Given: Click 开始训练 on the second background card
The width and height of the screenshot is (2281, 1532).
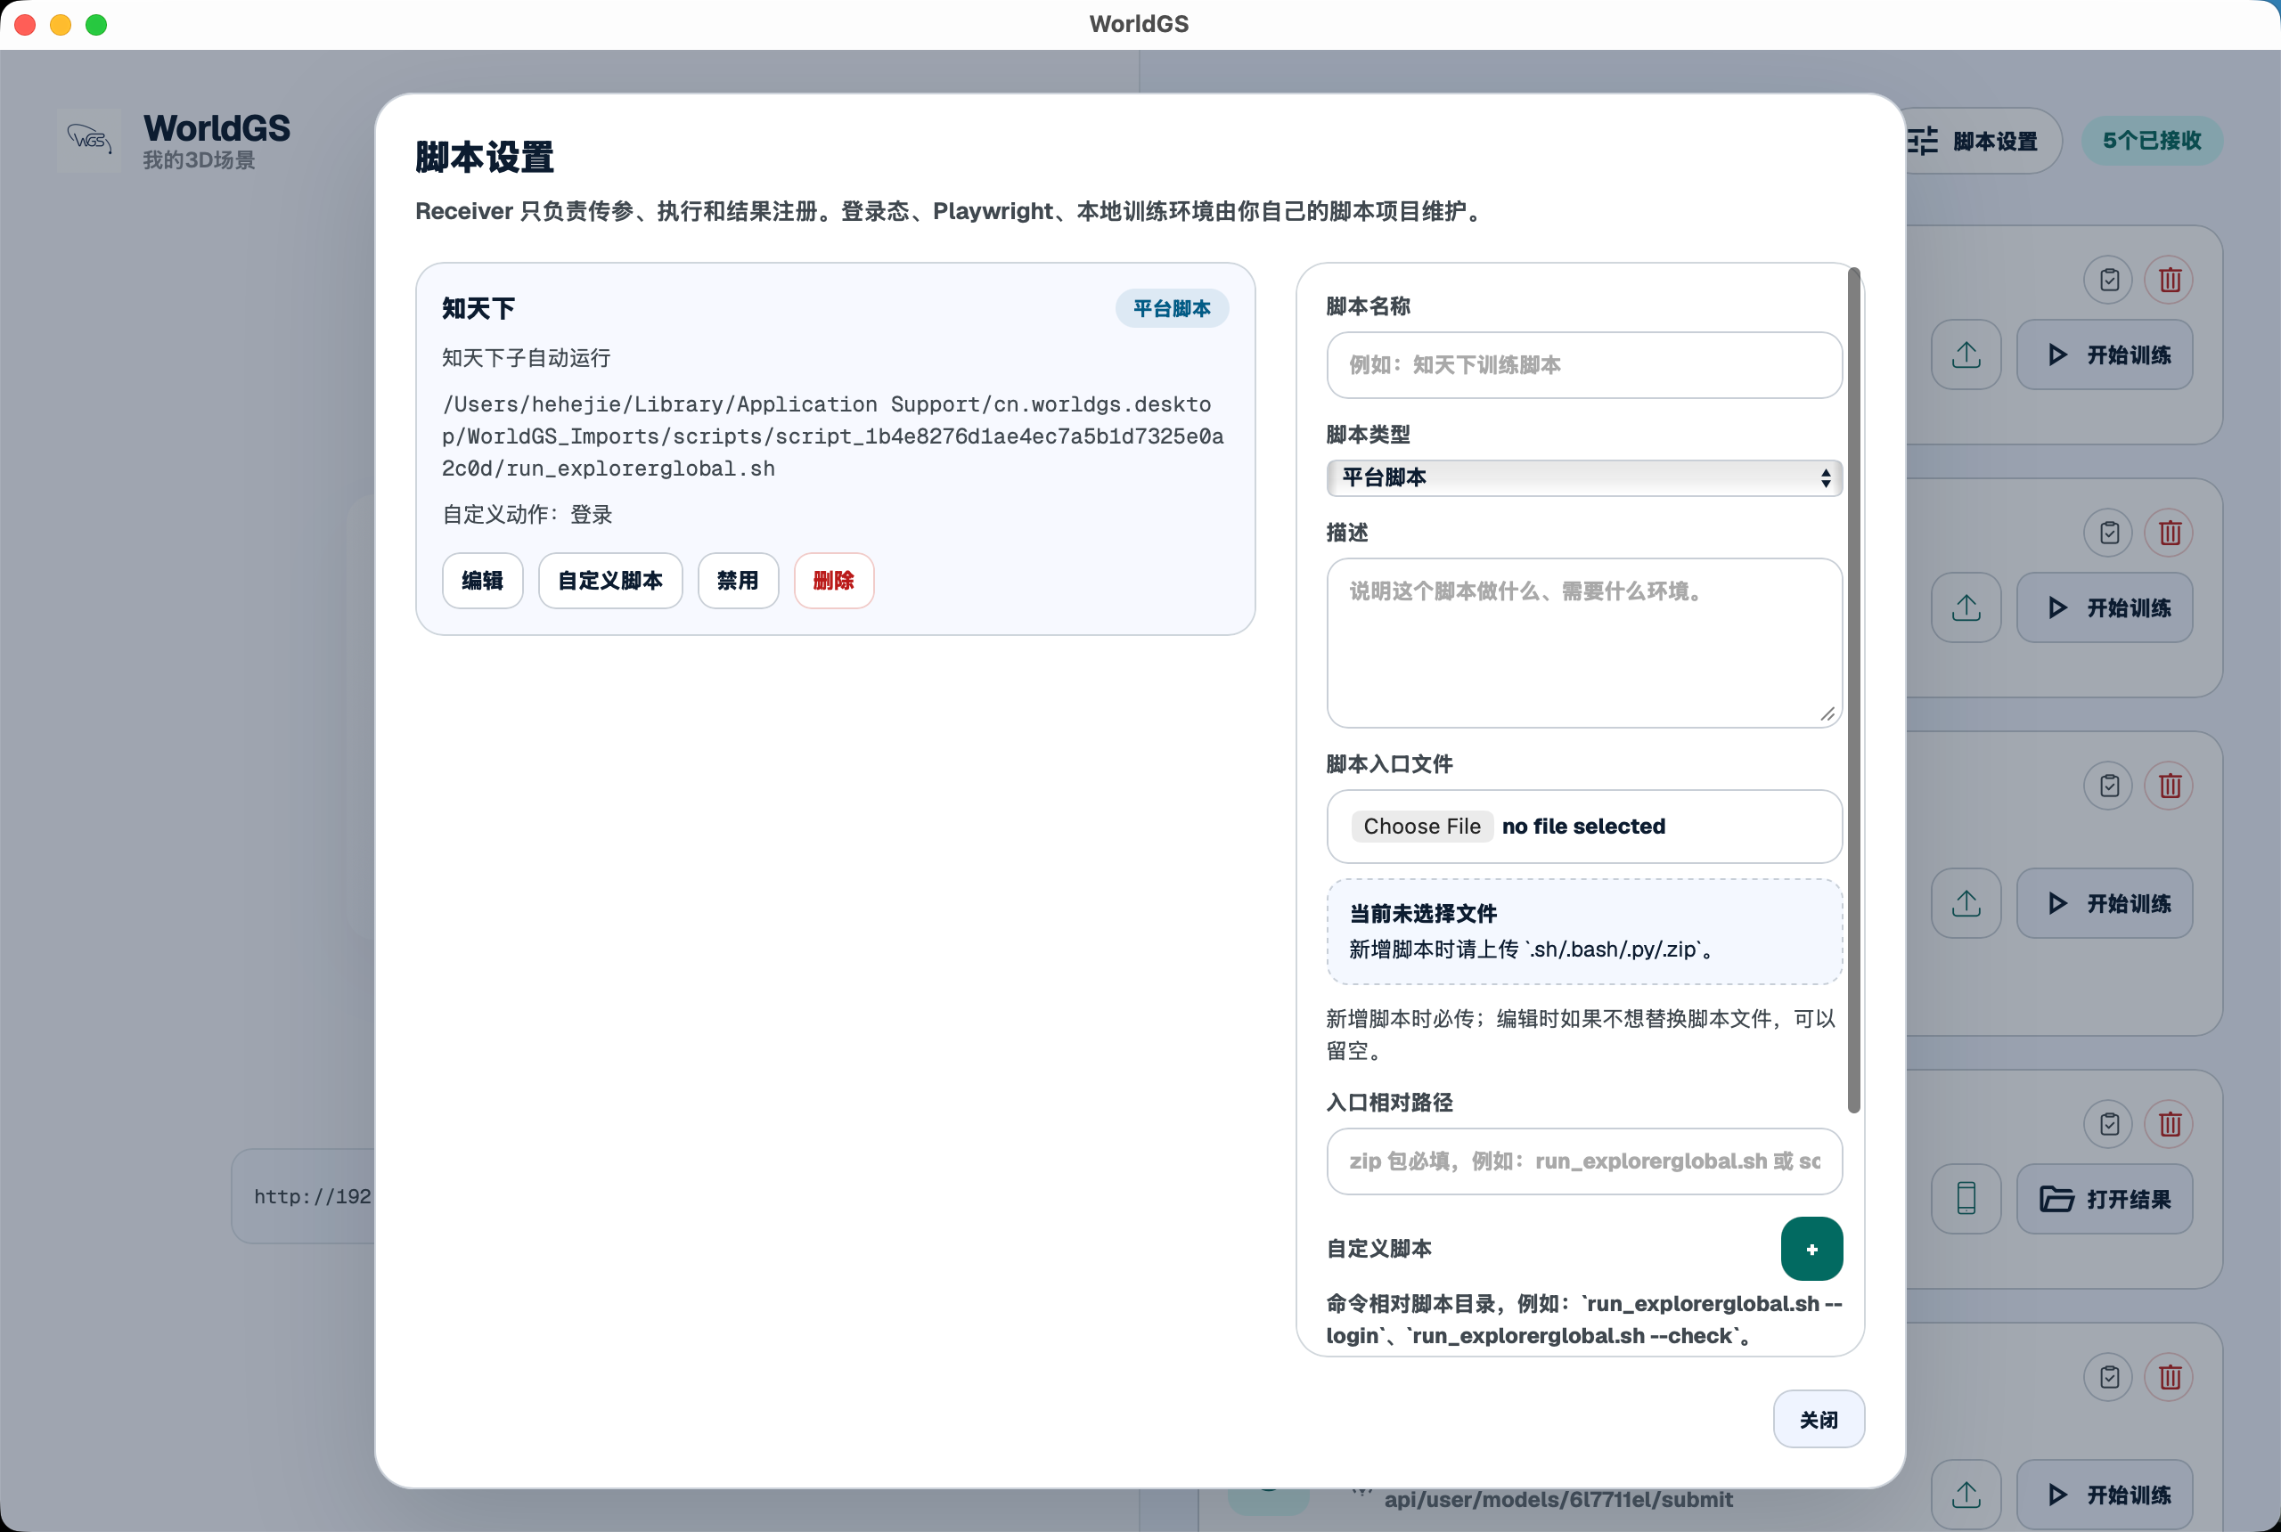Looking at the screenshot, I should click(2104, 607).
